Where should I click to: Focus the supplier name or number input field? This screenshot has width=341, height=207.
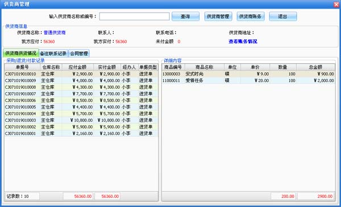[134, 16]
